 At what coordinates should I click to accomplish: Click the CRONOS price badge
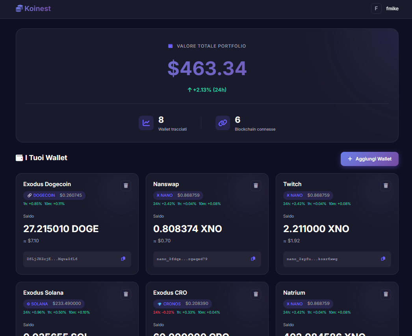tap(183, 304)
